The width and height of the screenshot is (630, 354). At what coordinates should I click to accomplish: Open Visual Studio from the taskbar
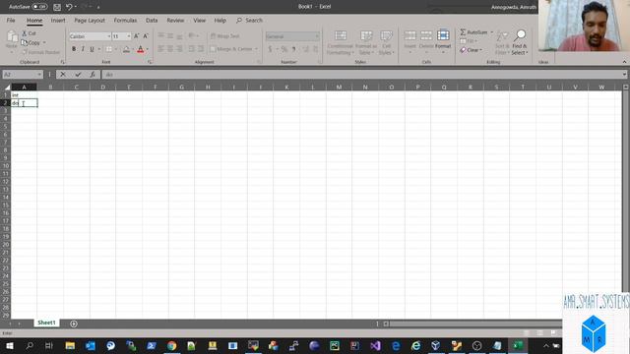click(x=375, y=345)
